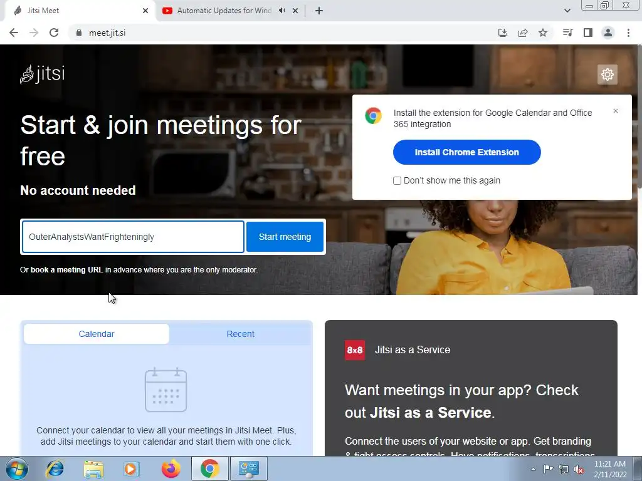Click the network tray icon
This screenshot has height=481, width=642.
(564, 469)
